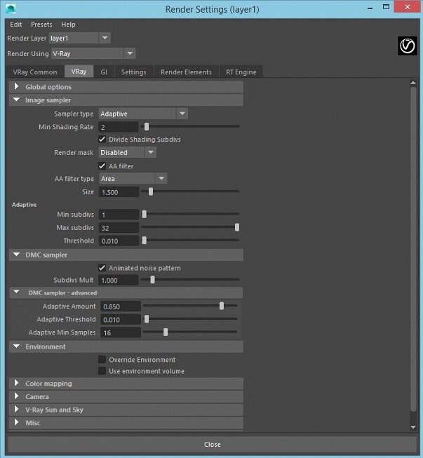Enable Override Environment checkbox
Screen dimensions: 423x458
[x=102, y=360]
